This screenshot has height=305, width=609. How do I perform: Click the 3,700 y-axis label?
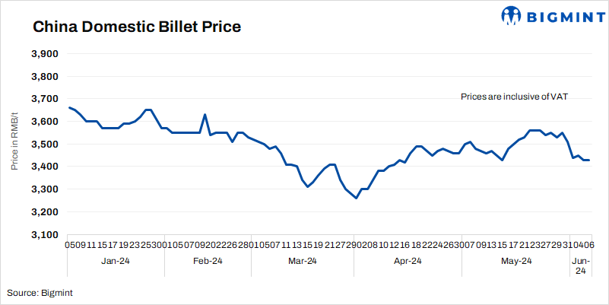[46, 99]
